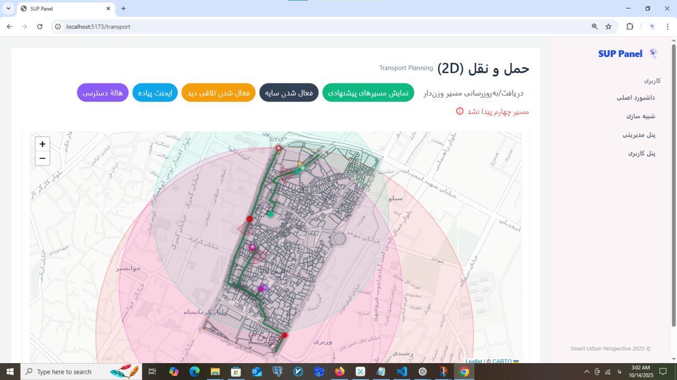Viewport: 677px width, 380px height.
Task: Open Windows Task View
Action: pos(152,372)
